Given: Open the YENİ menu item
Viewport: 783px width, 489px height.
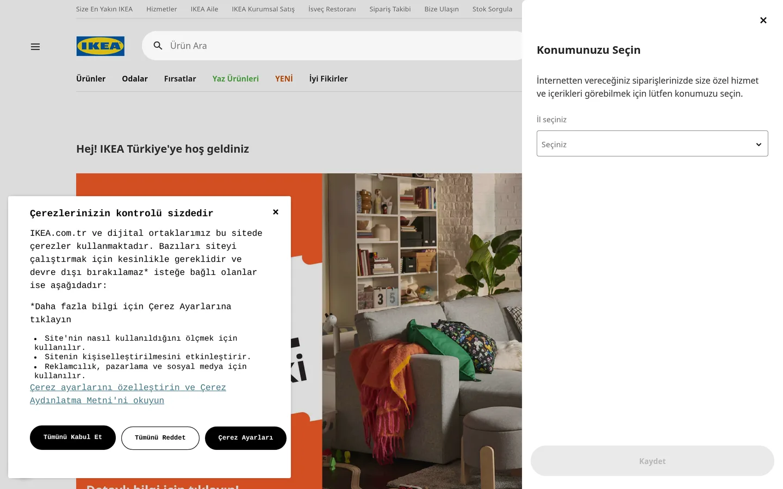Looking at the screenshot, I should point(284,79).
